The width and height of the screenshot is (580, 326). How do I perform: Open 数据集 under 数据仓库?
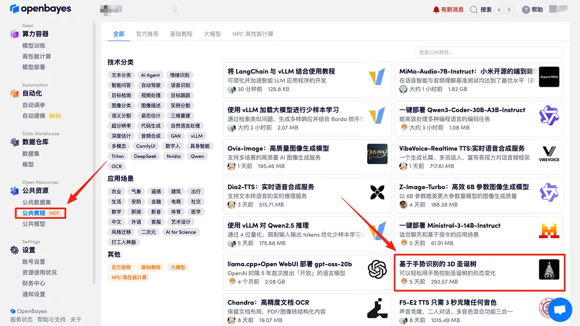pos(31,154)
